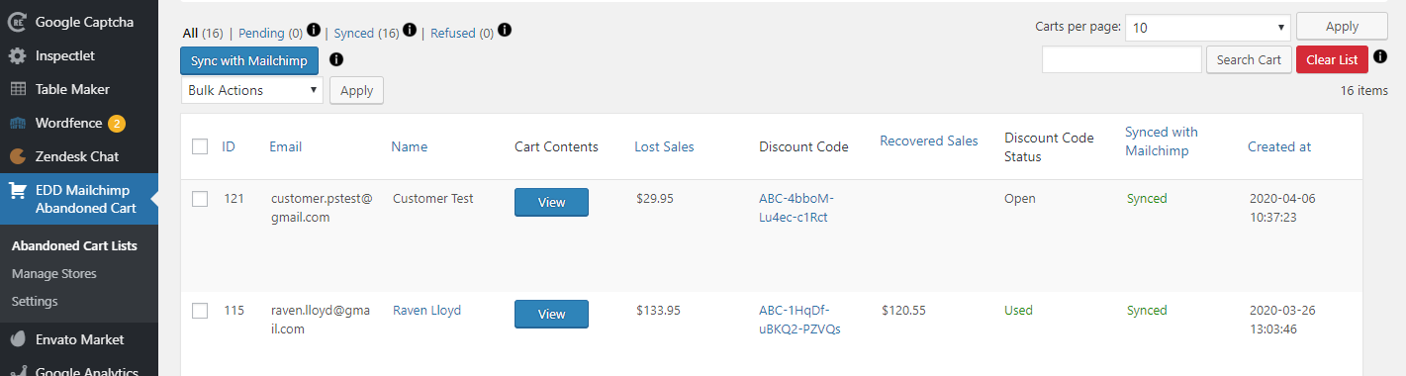Click the Inspectlet gear icon
This screenshot has width=1406, height=376.
click(x=18, y=55)
